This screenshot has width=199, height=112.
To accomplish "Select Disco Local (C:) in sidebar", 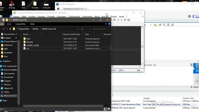I will pyautogui.click(x=10, y=96).
